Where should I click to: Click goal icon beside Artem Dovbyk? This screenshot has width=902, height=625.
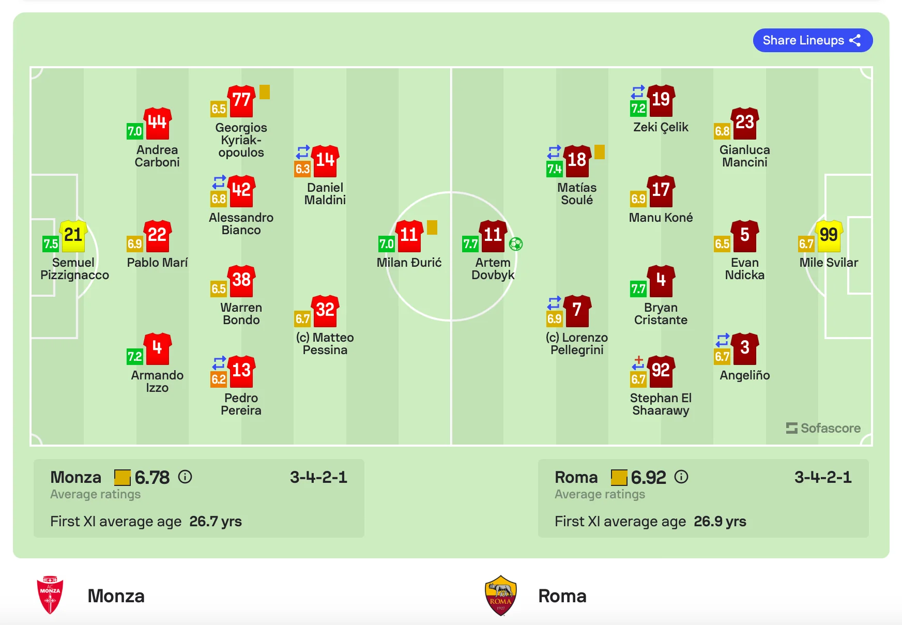(516, 243)
